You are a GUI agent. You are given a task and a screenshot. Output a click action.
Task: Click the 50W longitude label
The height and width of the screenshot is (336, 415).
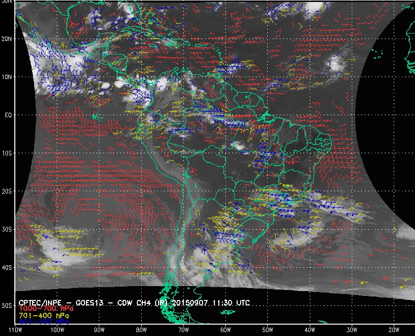coord(268,330)
